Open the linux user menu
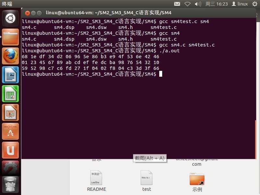 pos(240,4)
